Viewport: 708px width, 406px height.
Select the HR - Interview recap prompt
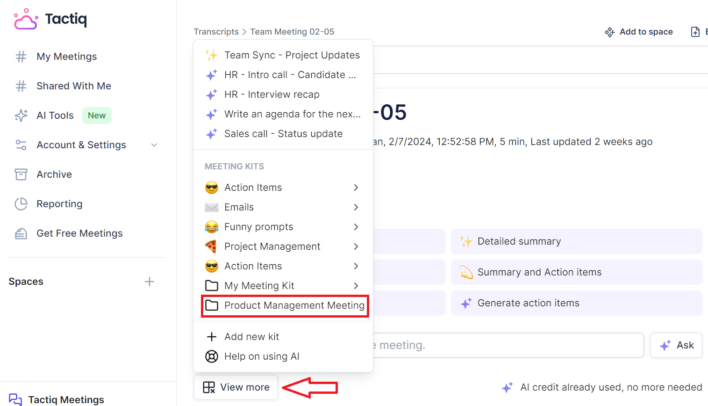click(x=272, y=94)
